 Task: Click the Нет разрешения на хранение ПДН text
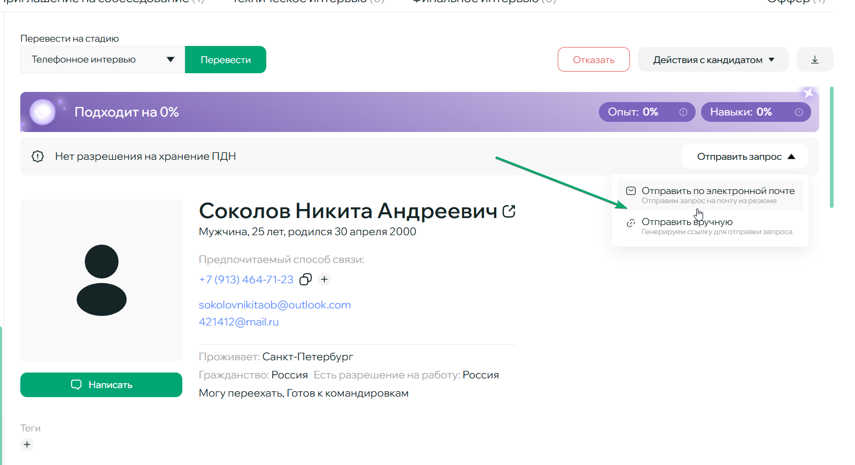pyautogui.click(x=145, y=156)
